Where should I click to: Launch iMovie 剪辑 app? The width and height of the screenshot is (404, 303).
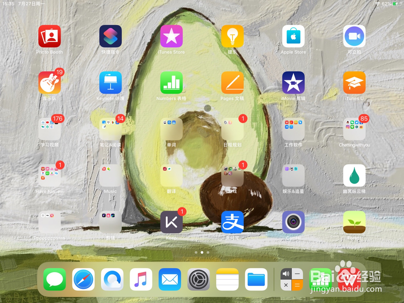pos(293,83)
